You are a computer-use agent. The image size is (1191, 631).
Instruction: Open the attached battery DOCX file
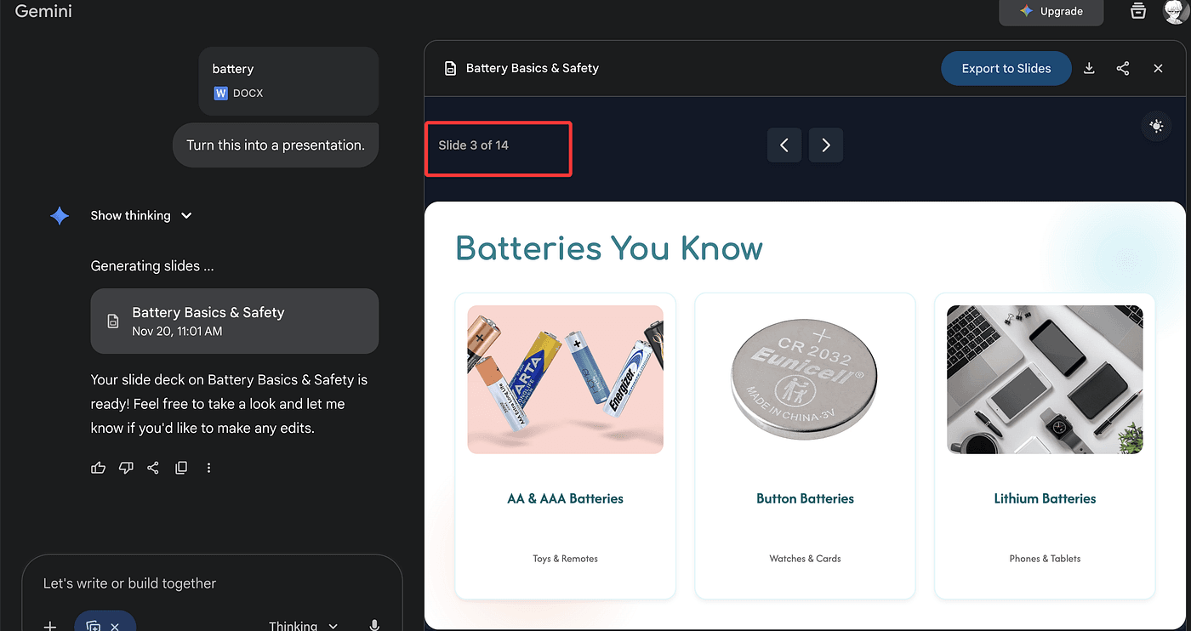coord(288,81)
